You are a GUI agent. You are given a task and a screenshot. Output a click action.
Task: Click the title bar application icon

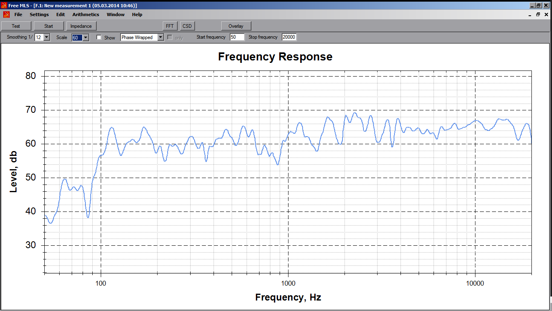tap(4, 5)
